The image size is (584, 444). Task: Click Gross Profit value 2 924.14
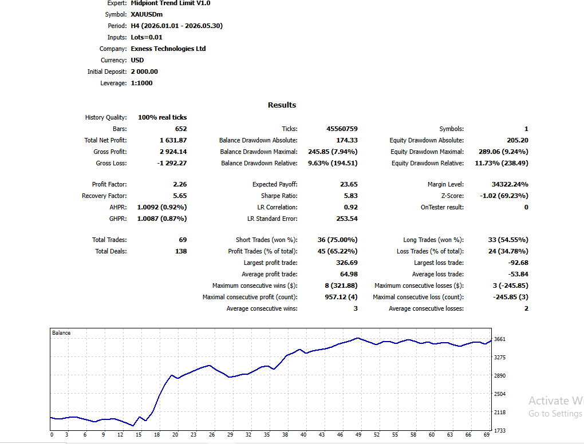(173, 152)
